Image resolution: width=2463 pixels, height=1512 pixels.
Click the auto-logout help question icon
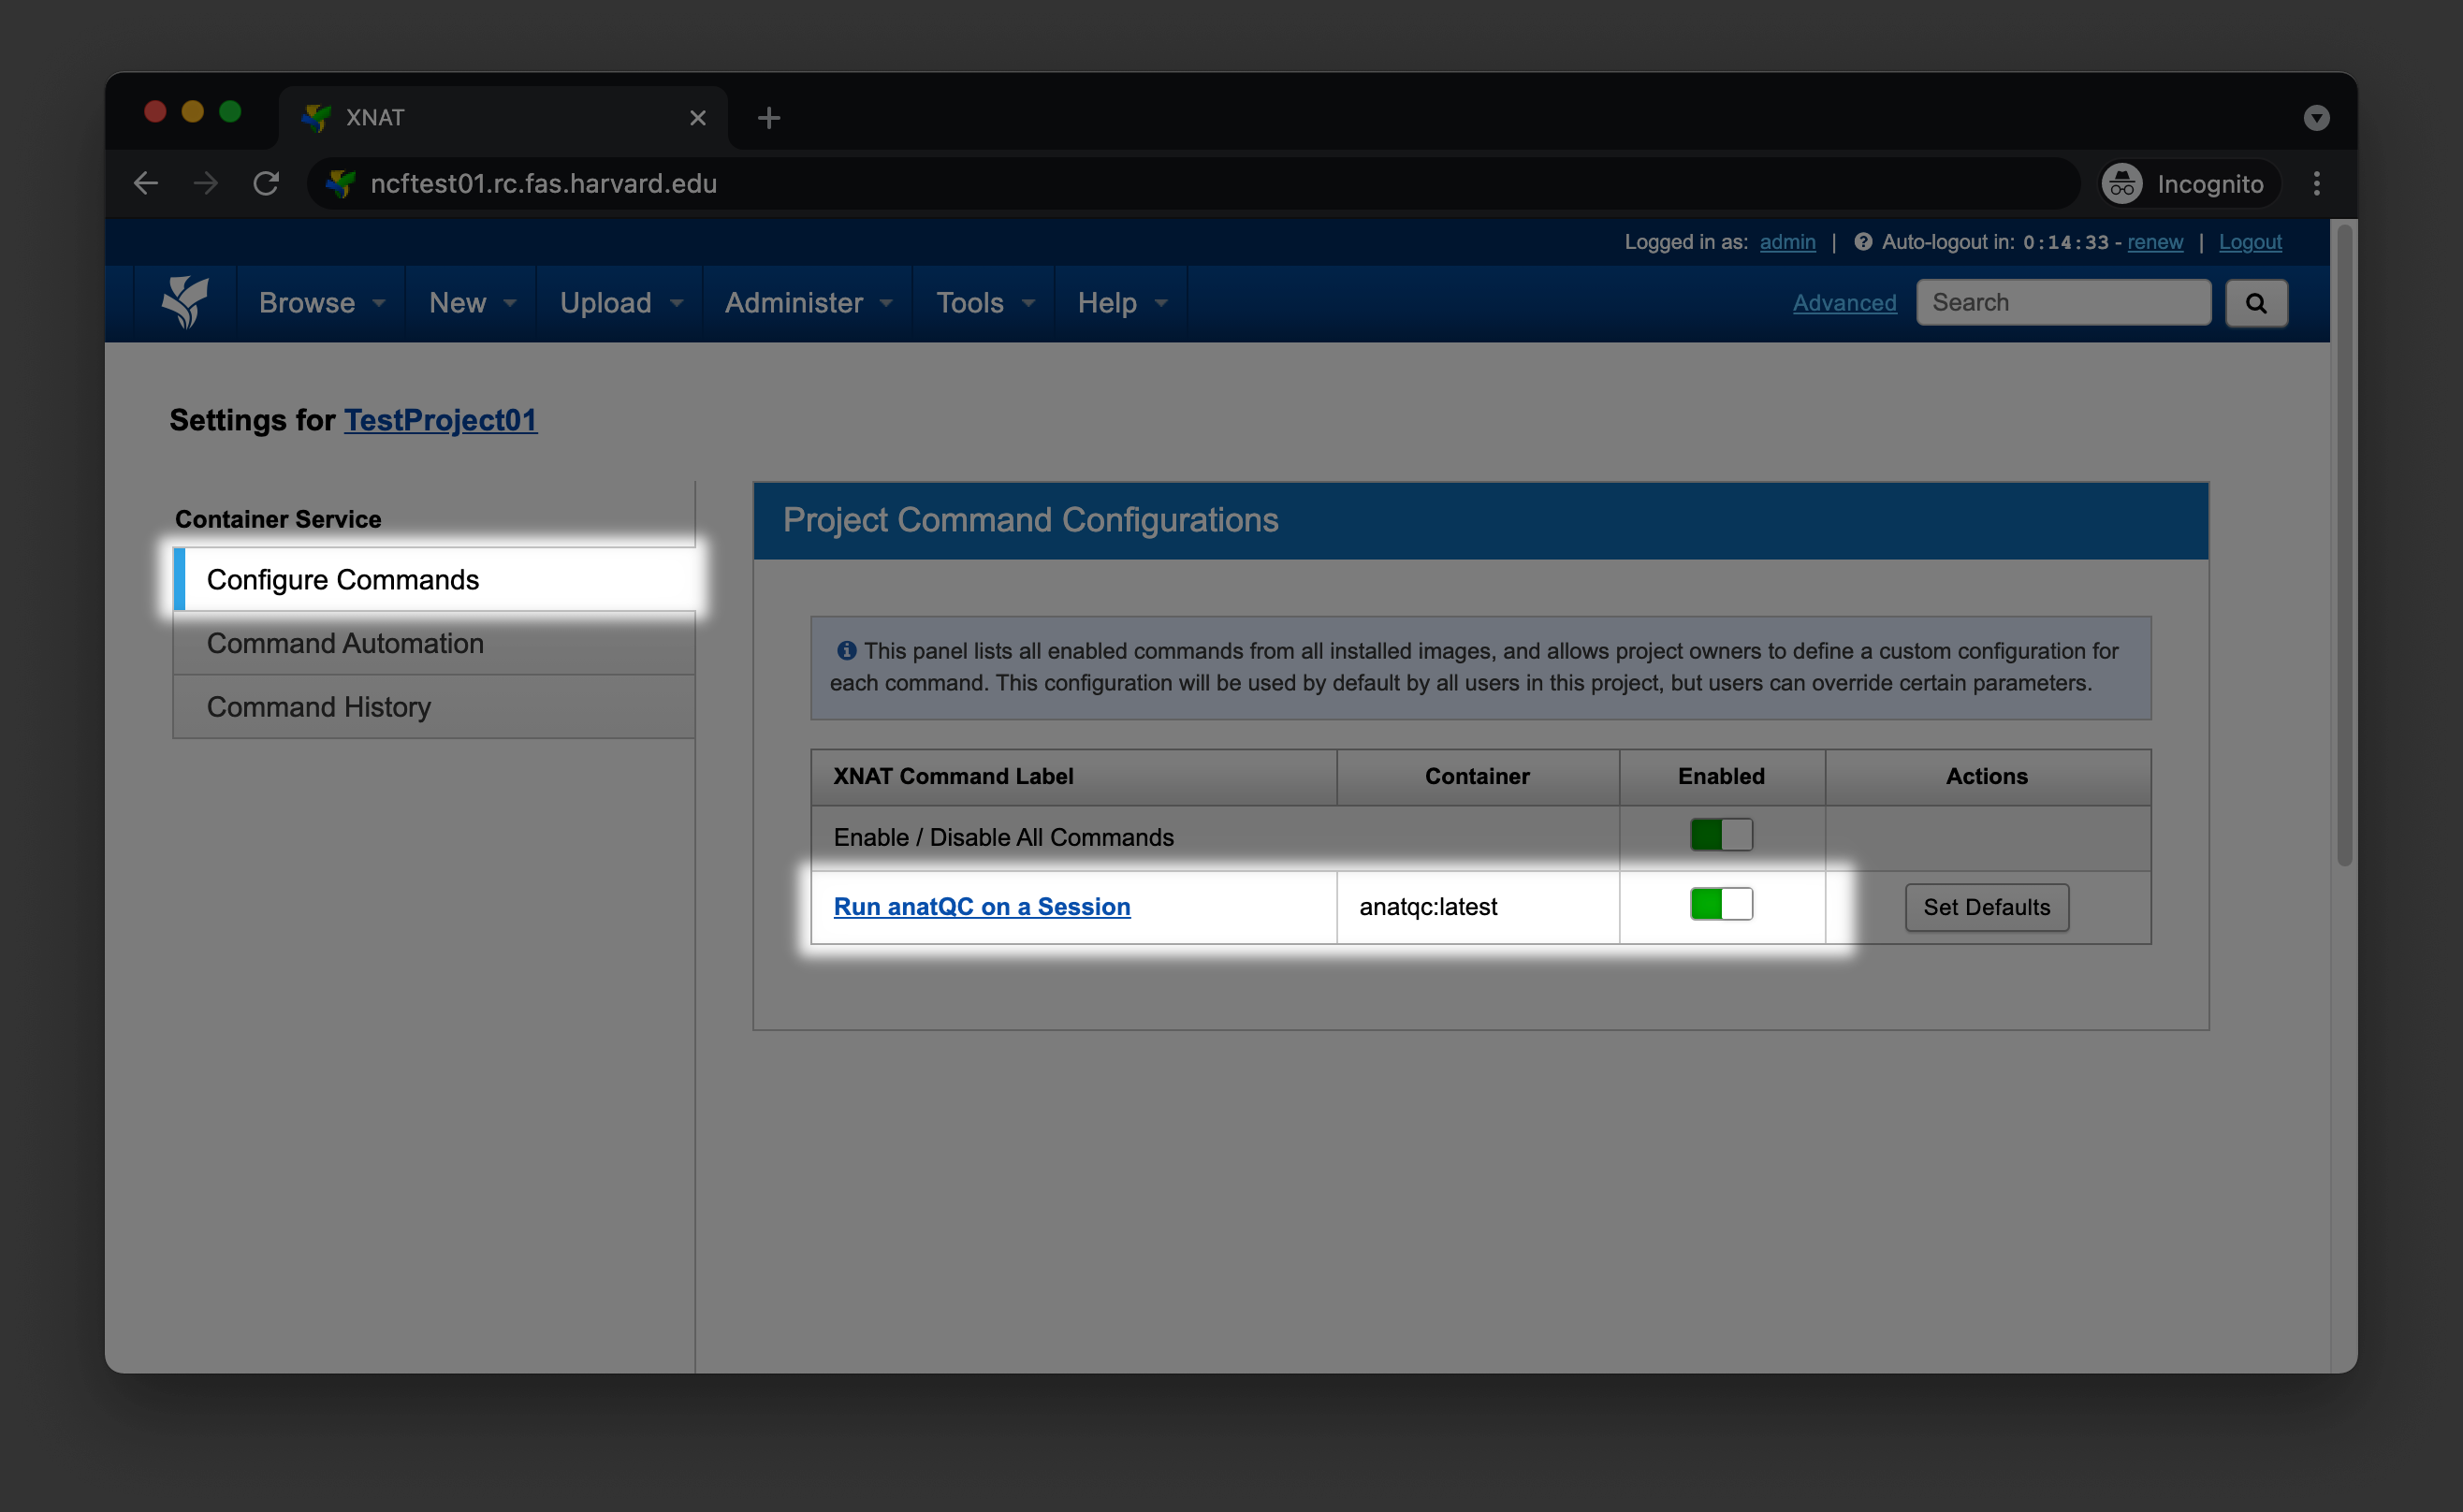tap(1862, 242)
